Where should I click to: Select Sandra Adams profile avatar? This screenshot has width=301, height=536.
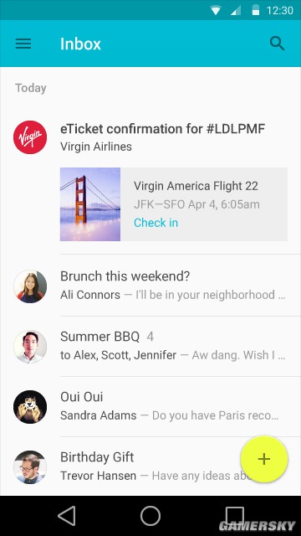pyautogui.click(x=30, y=407)
